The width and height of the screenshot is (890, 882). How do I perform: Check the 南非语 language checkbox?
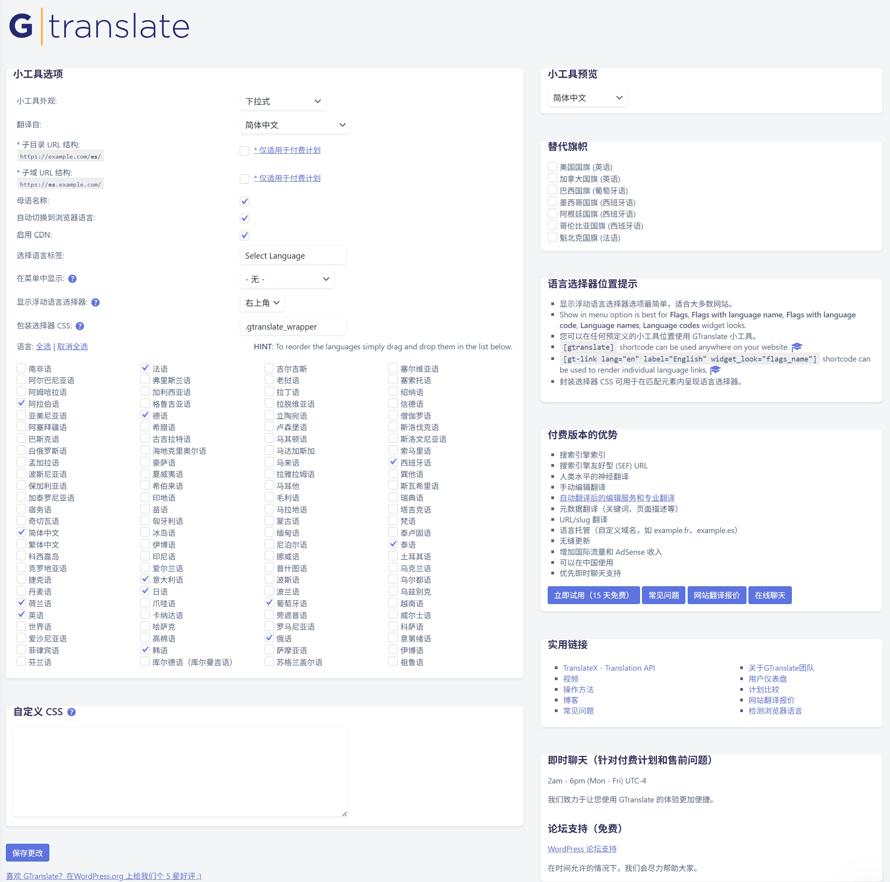click(21, 368)
